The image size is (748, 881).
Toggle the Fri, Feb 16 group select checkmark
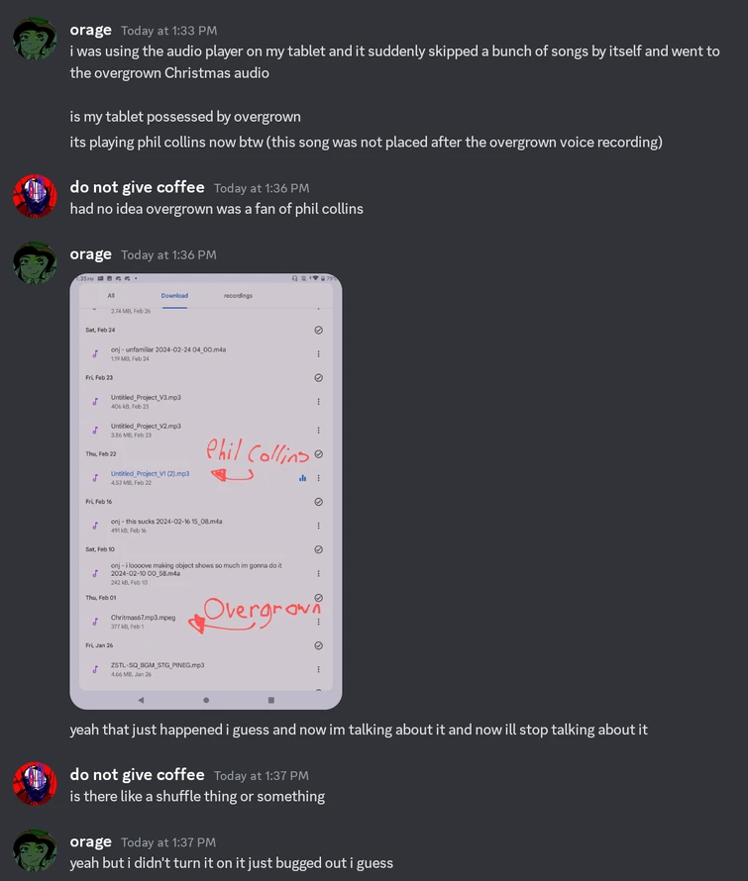318,502
